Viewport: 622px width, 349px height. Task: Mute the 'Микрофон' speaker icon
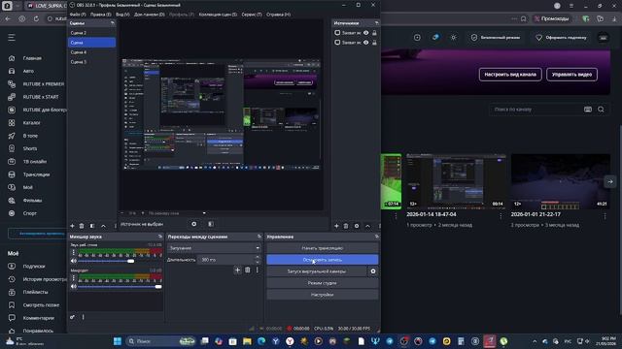(74, 287)
